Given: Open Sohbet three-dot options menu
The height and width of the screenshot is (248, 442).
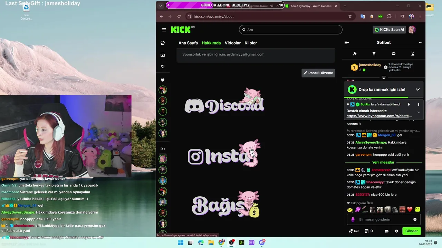Looking at the screenshot, I should point(421,42).
